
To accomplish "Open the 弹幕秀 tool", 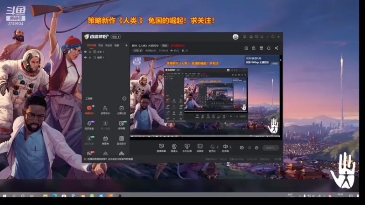I will click(x=105, y=140).
